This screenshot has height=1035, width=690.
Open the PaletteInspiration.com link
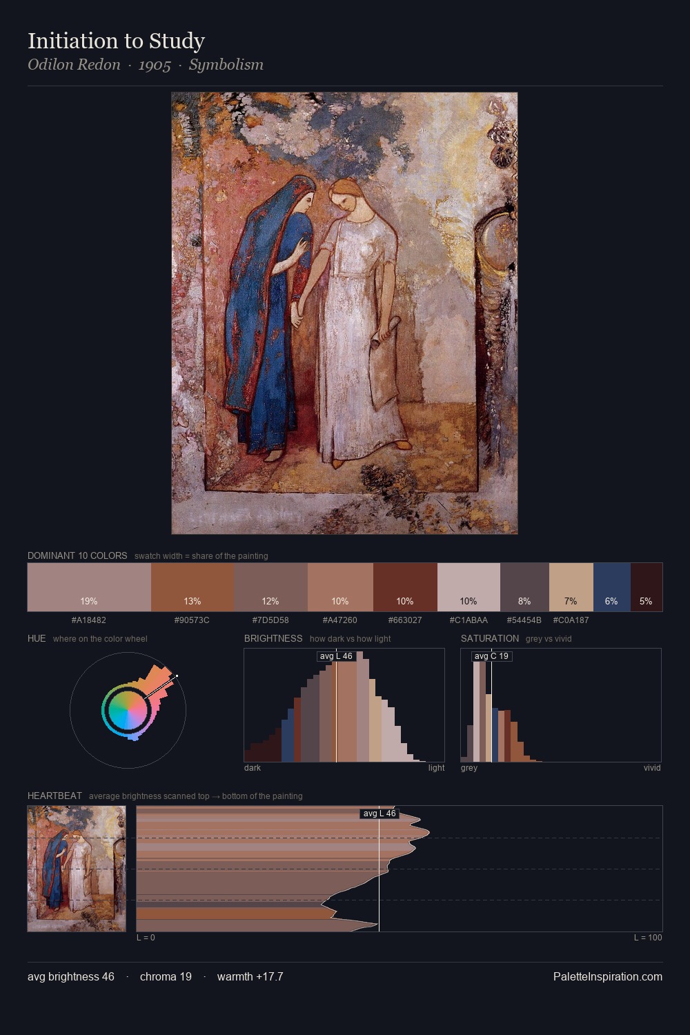[x=608, y=976]
